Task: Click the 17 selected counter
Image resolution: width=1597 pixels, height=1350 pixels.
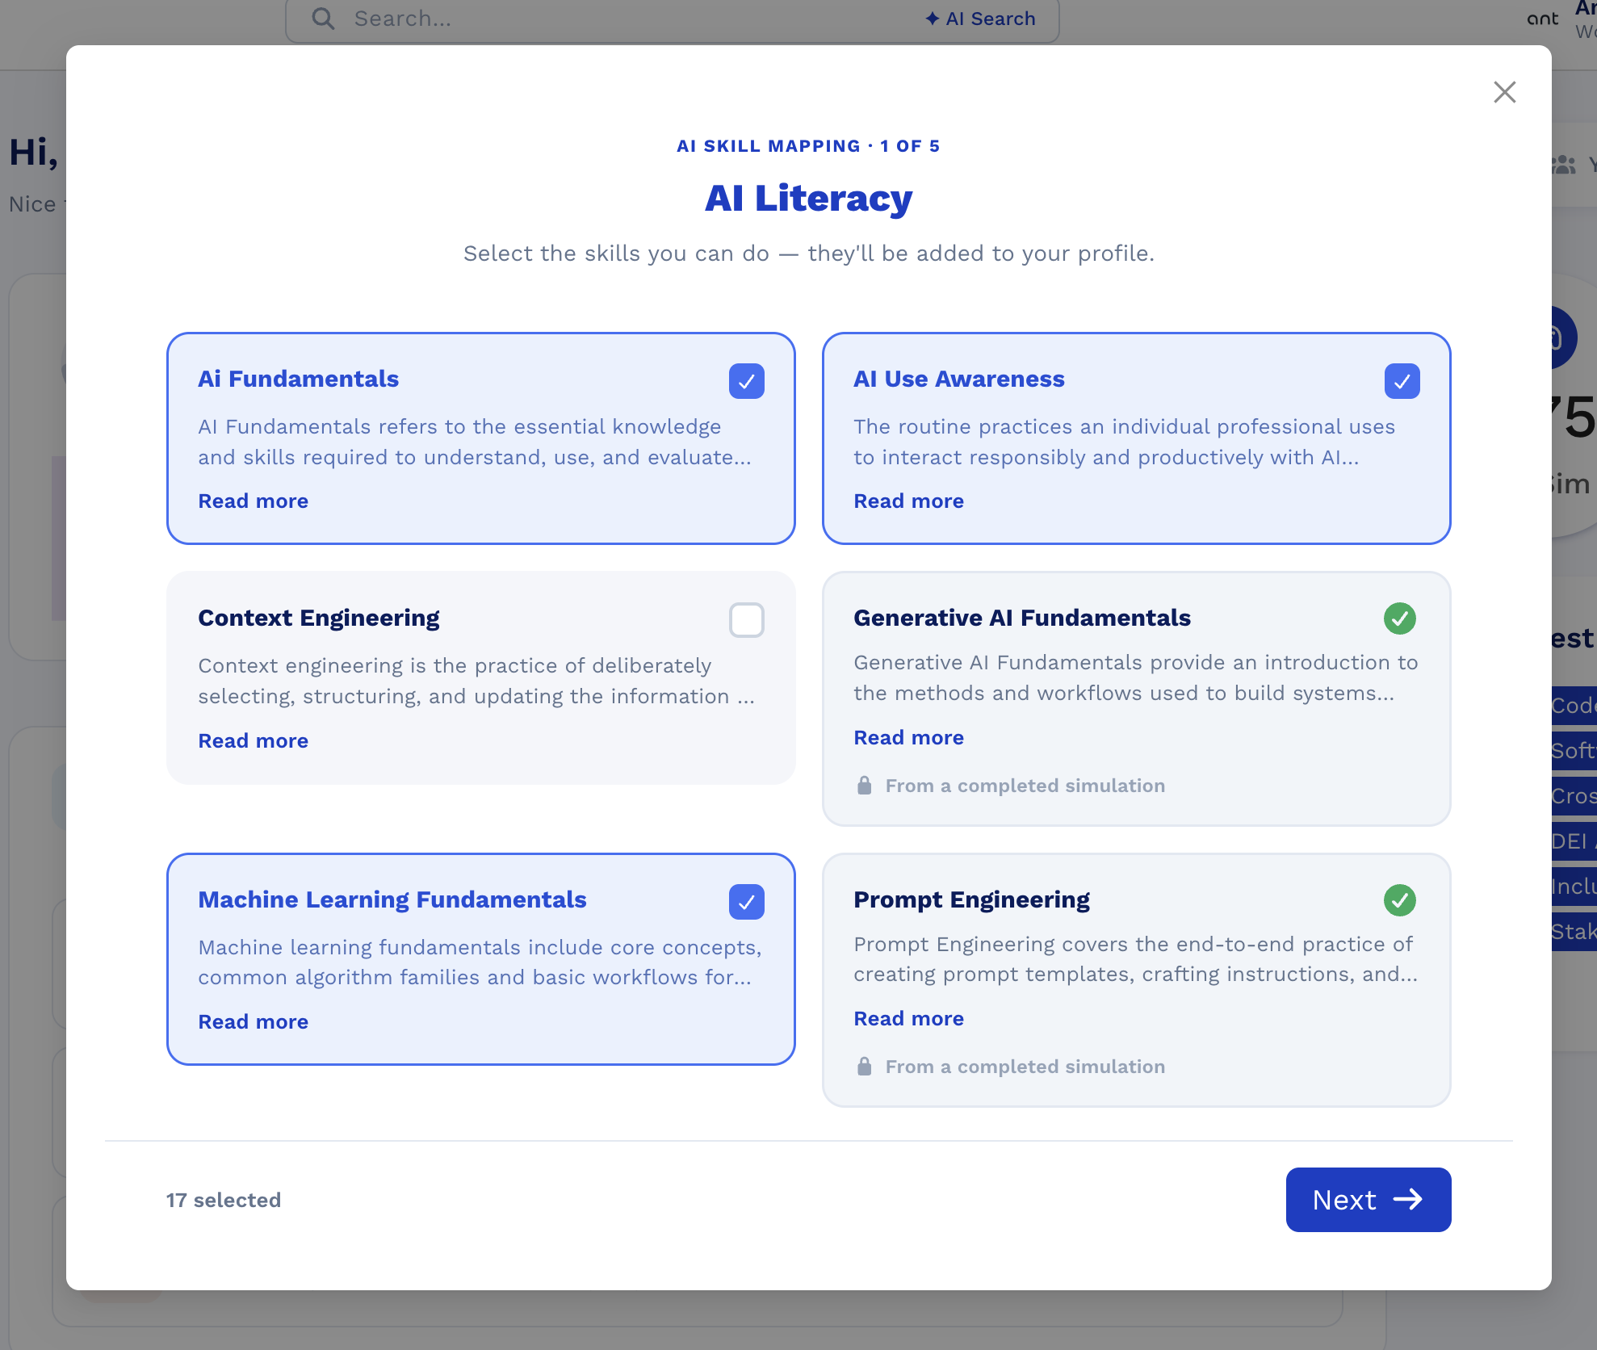Action: point(224,1201)
